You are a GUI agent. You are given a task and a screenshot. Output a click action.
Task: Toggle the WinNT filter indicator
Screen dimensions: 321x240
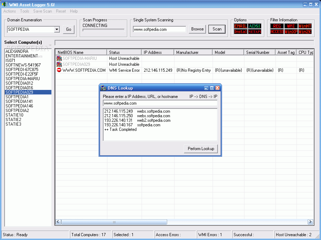305,26
